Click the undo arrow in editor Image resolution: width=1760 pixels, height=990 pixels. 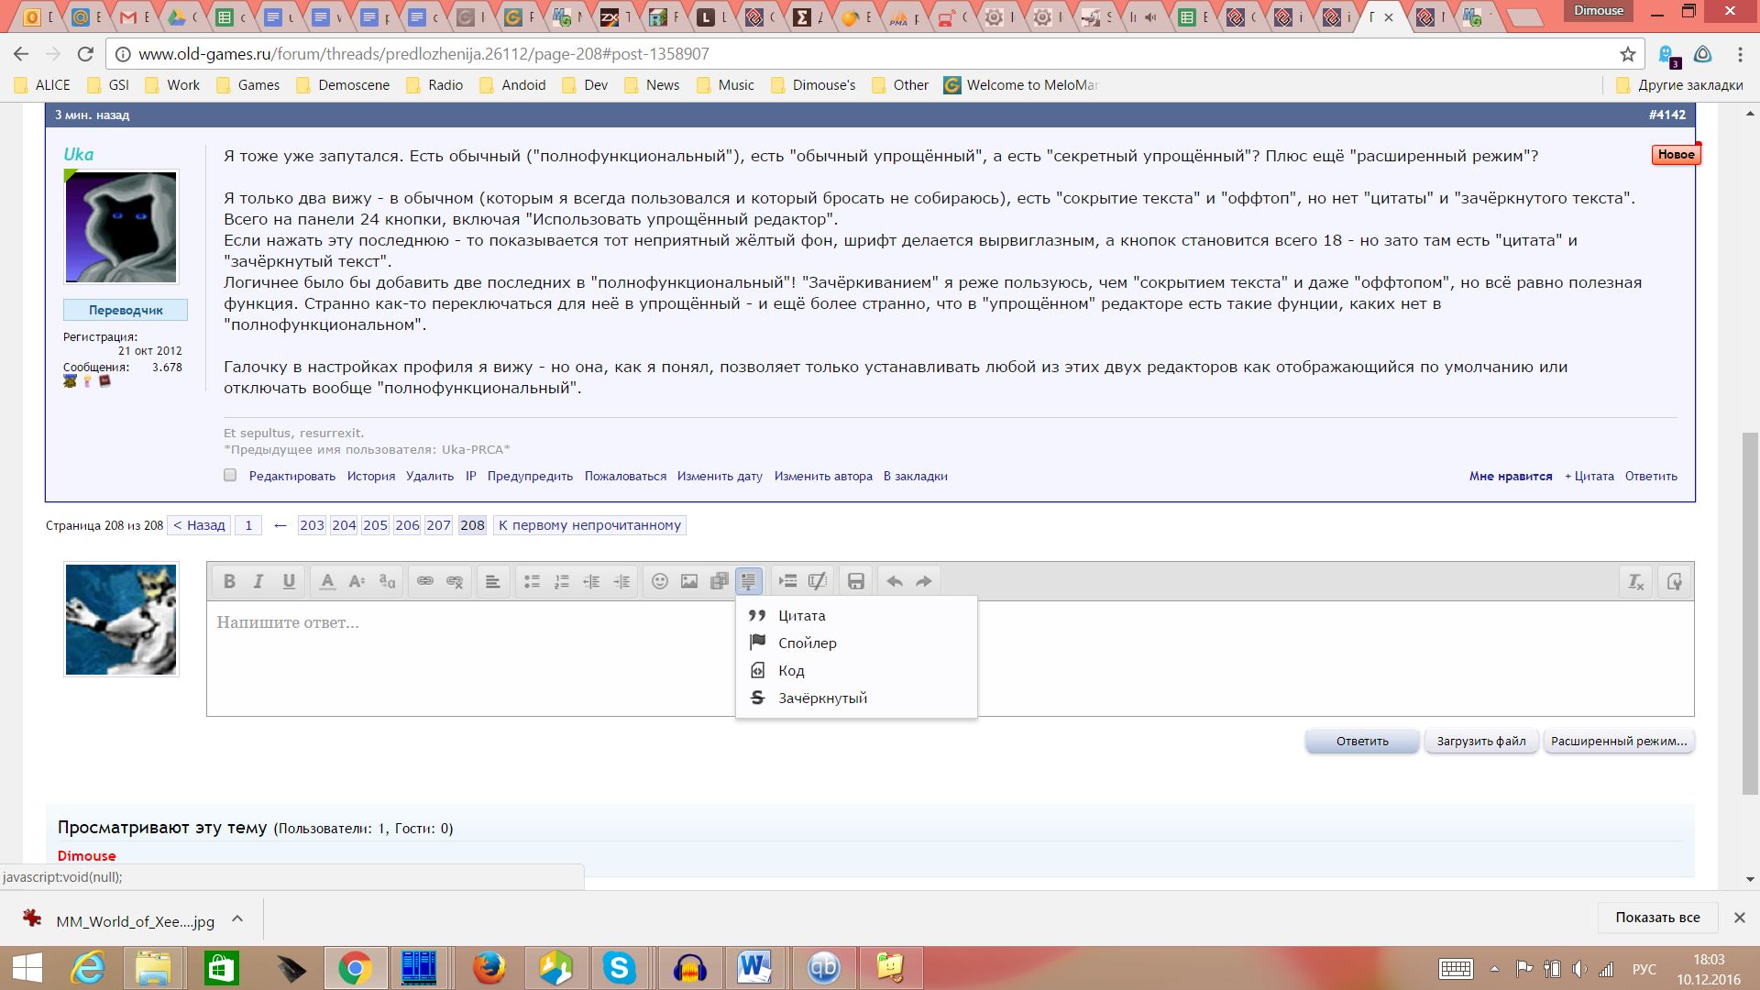(895, 581)
